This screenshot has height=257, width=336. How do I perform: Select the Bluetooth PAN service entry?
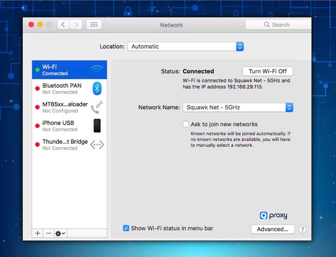(x=63, y=88)
